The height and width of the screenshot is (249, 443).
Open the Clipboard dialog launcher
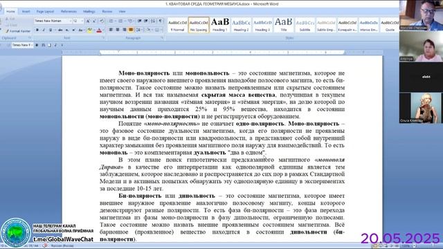pos(30,37)
